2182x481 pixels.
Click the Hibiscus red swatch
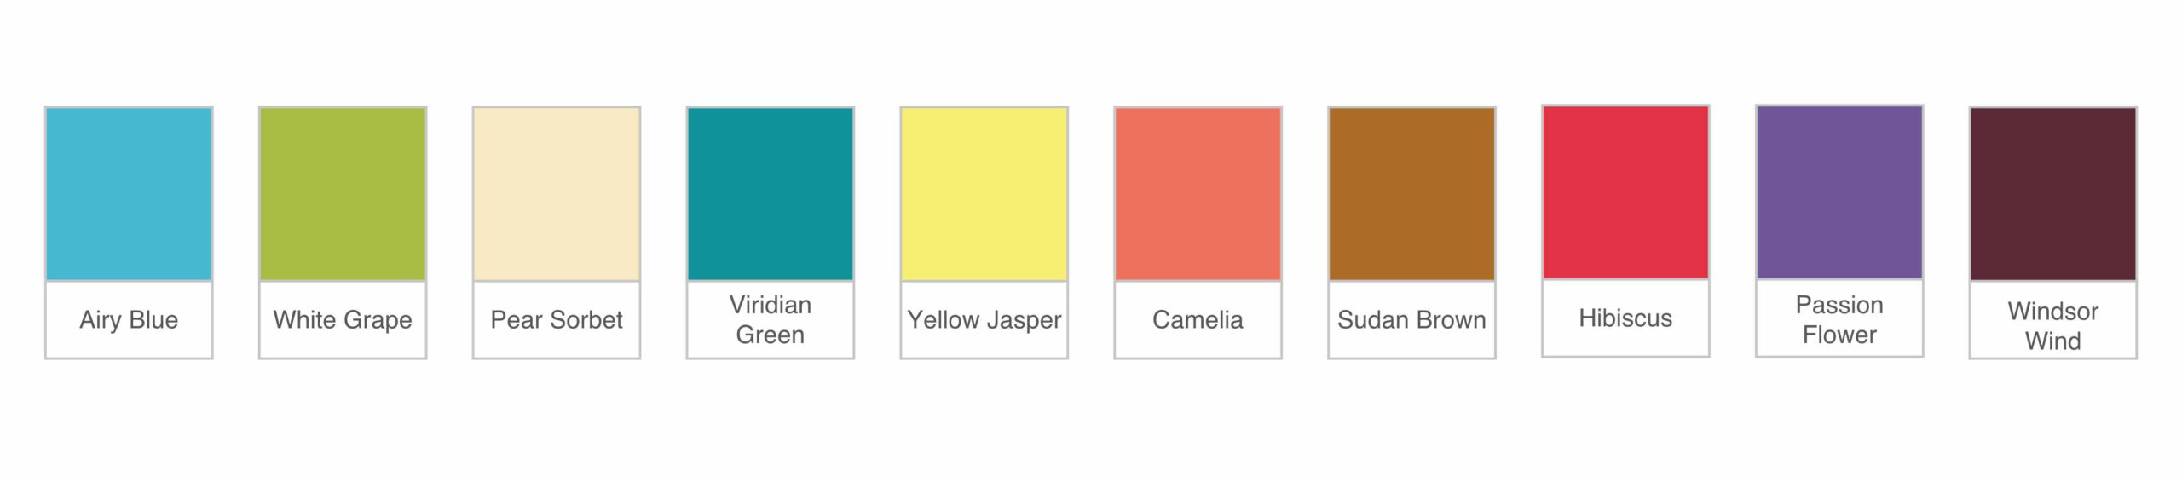click(x=1626, y=192)
